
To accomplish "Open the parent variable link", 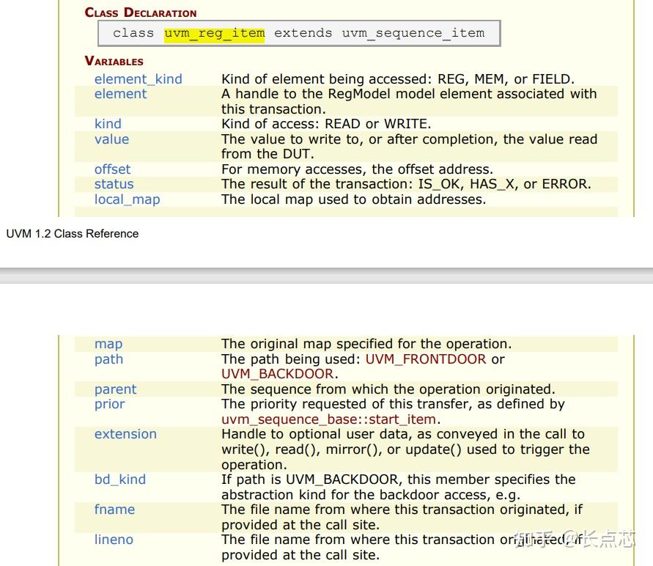I will [115, 389].
